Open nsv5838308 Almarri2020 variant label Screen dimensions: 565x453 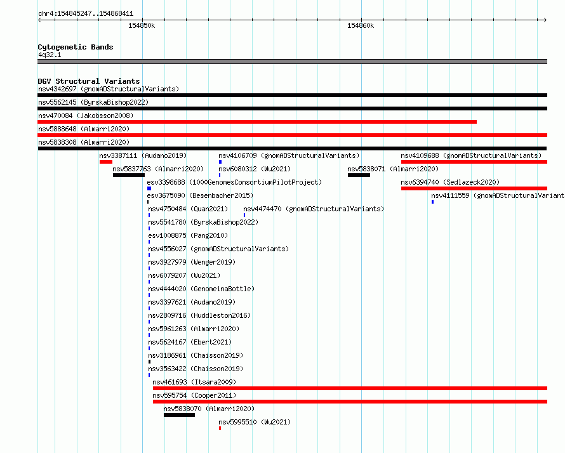coord(84,142)
